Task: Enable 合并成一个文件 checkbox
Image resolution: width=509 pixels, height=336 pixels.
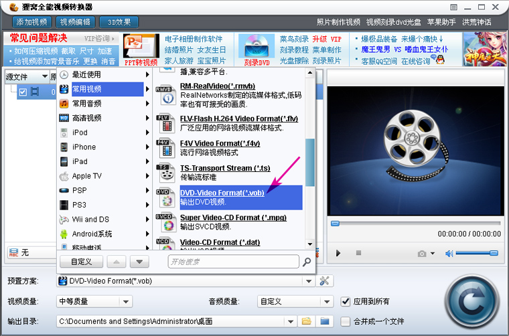Action: 346,321
